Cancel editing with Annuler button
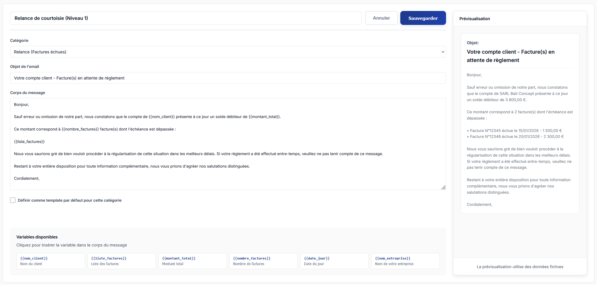This screenshot has width=597, height=285. 381,18
